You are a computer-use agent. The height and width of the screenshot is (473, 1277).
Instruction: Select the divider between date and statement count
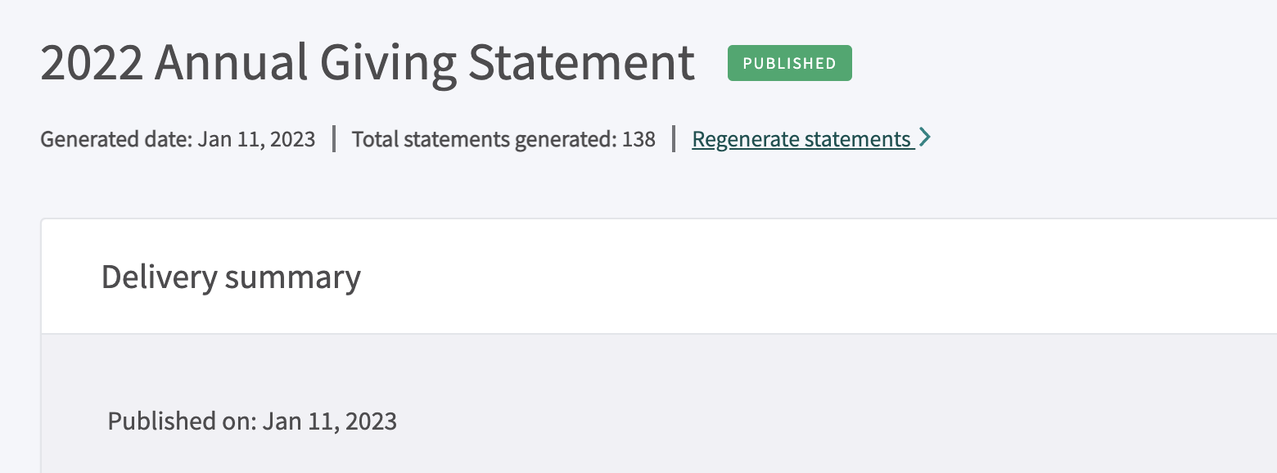(334, 138)
